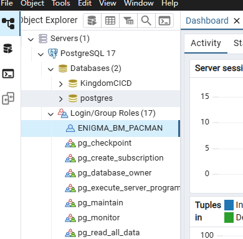
Task: Open the Query Tool Workspace sidebar icon
Action: [8, 49]
